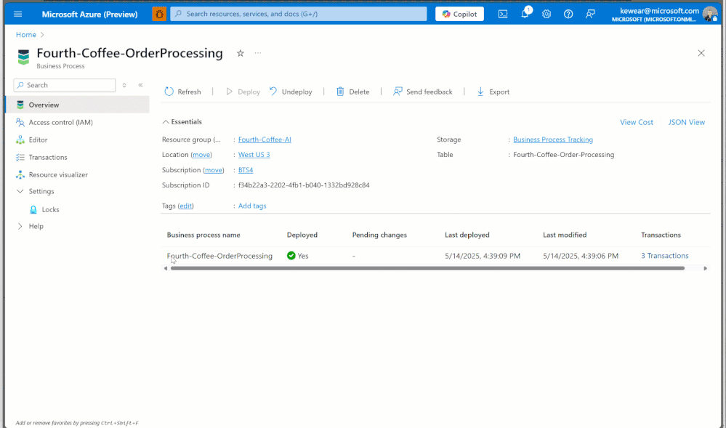Click the sidebar Search field
Image resolution: width=726 pixels, height=428 pixels.
(65, 85)
